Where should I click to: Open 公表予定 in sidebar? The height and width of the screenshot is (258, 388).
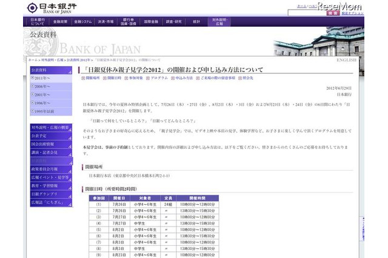tap(51, 136)
